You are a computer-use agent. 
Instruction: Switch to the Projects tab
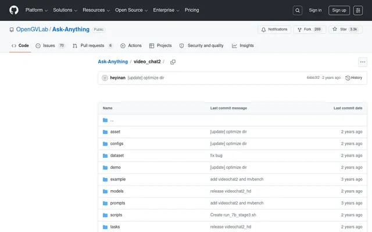click(160, 46)
